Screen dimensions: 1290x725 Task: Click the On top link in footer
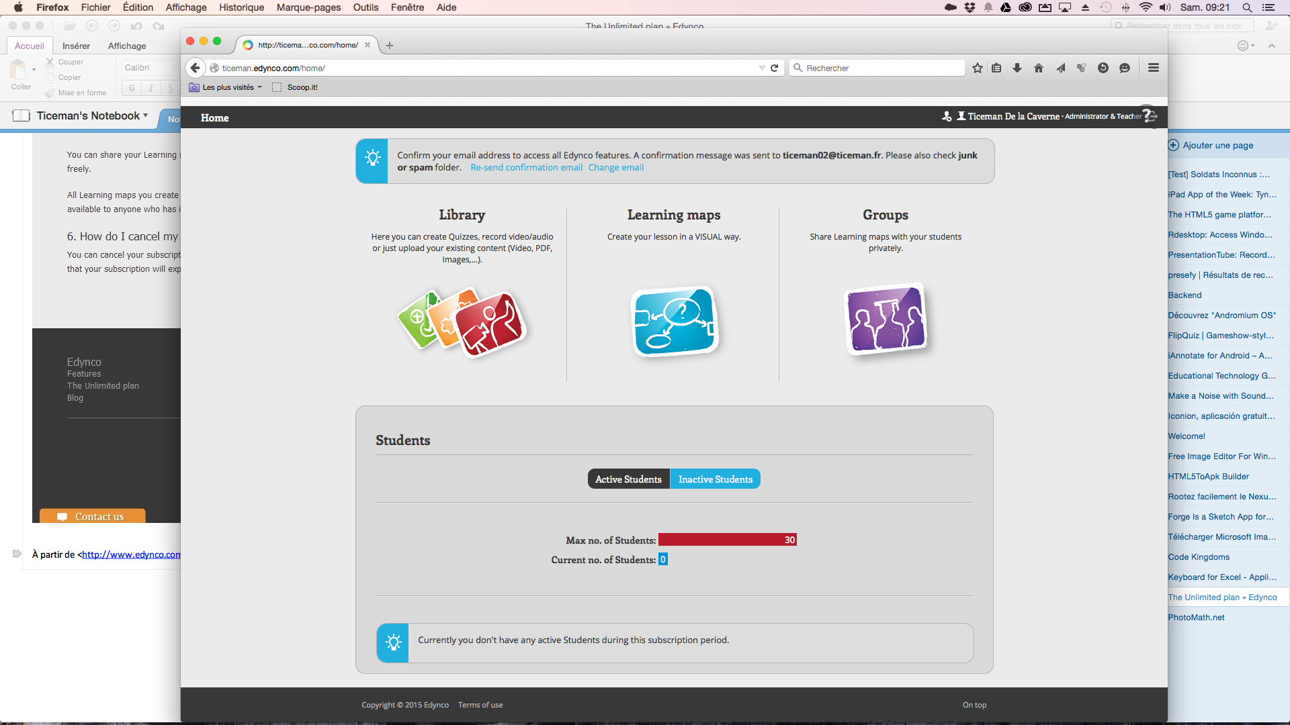974,705
